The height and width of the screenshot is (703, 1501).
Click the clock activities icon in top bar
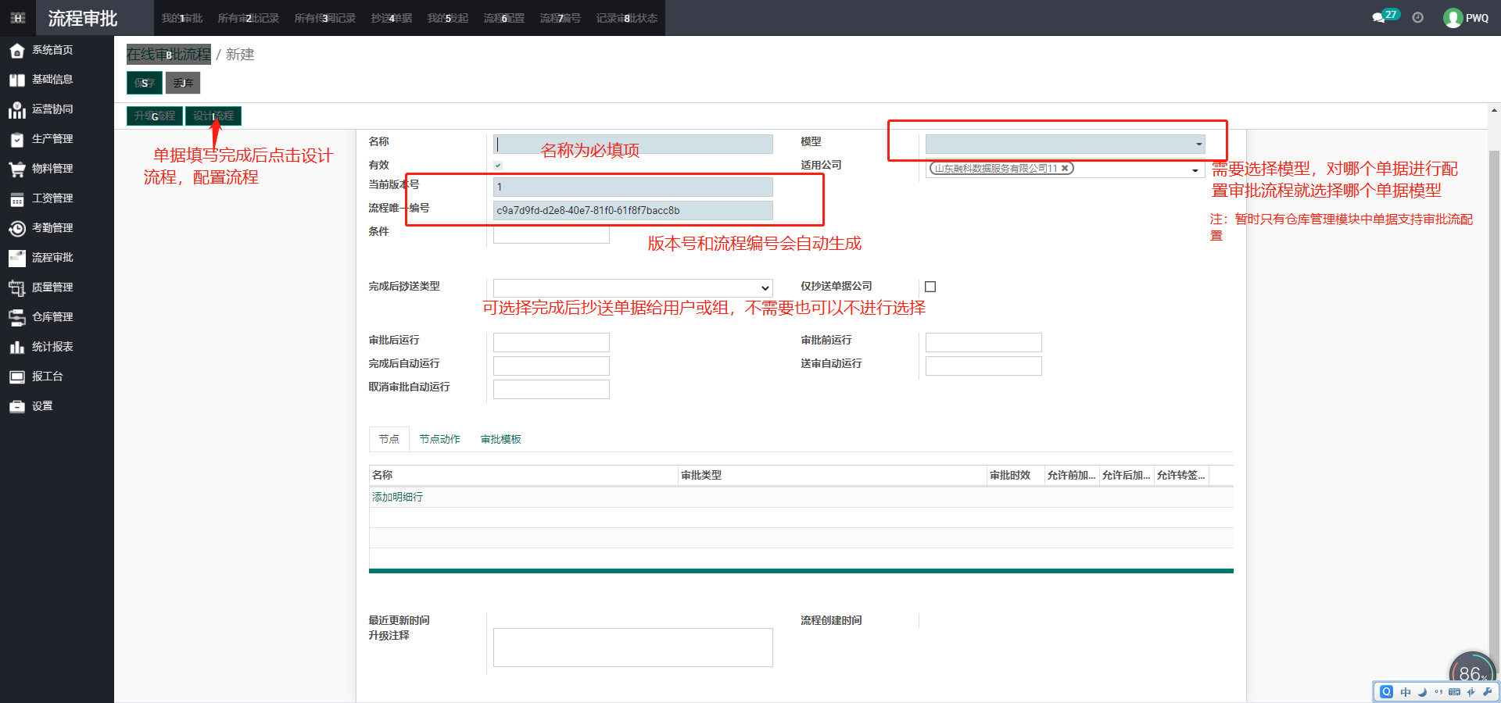[1417, 18]
